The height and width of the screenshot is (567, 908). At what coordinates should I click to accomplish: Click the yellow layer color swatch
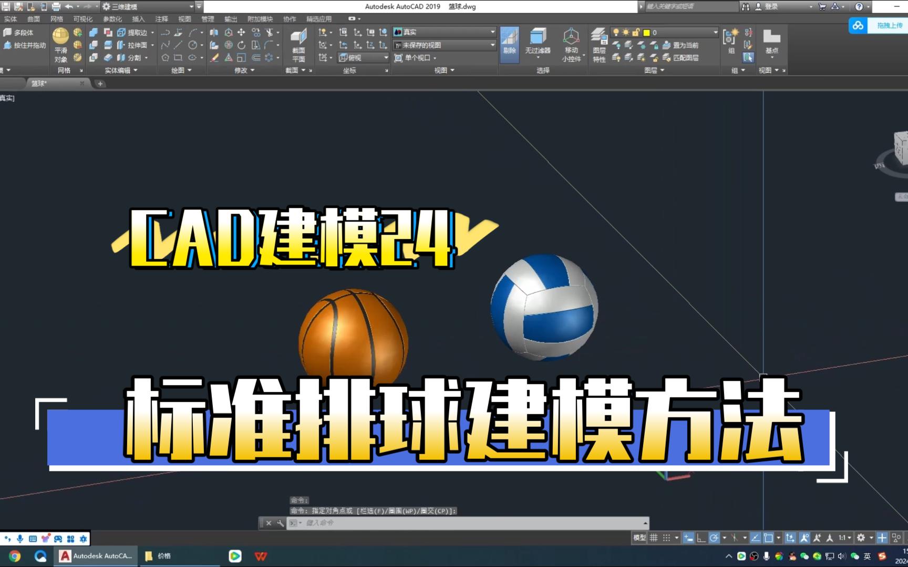pyautogui.click(x=646, y=33)
